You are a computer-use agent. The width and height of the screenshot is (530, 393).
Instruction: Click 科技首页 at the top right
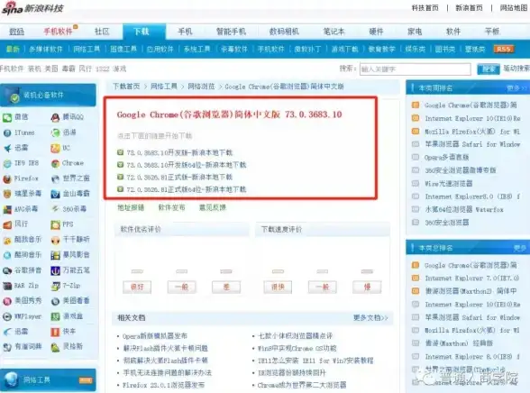click(425, 8)
